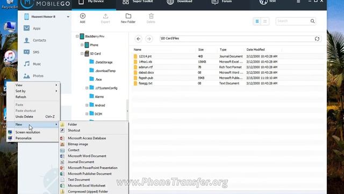Create new Microsoft Word Document

pos(94,156)
